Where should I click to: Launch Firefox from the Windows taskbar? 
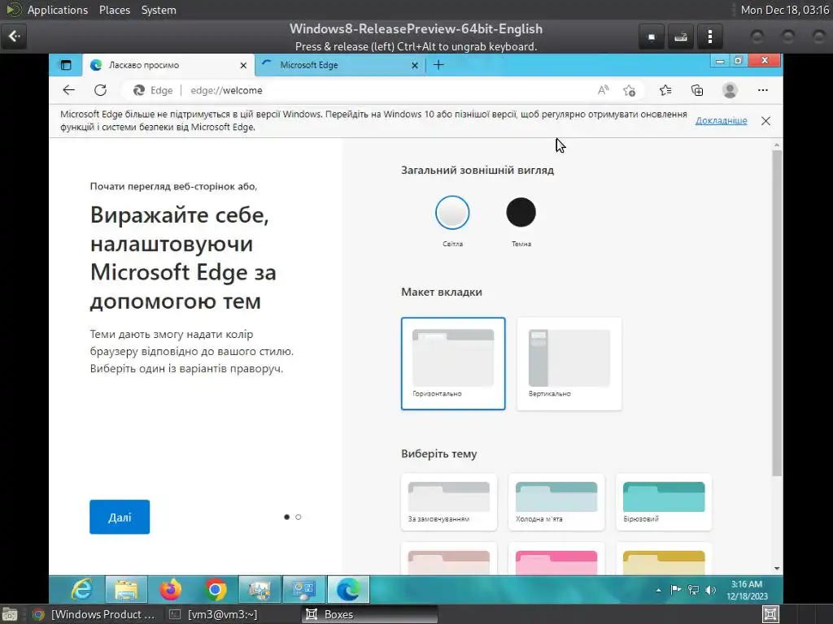click(171, 590)
